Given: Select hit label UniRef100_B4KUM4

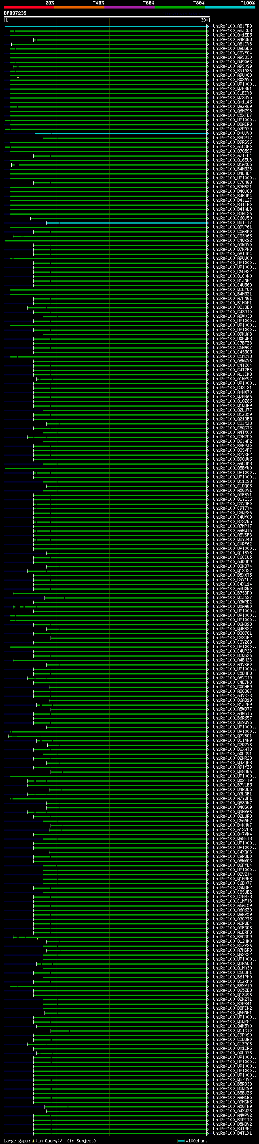Looking at the screenshot, I should (232, 196).
